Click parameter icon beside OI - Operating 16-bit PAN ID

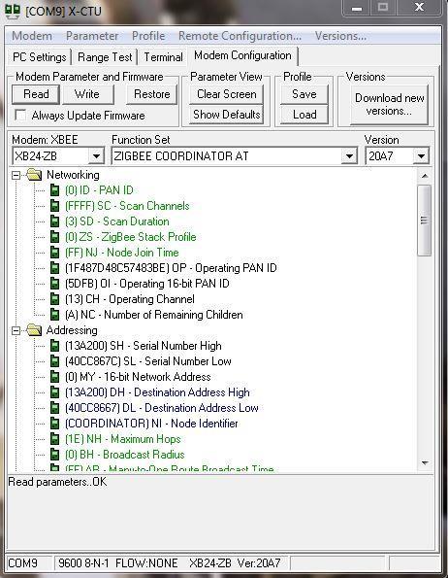[x=54, y=284]
